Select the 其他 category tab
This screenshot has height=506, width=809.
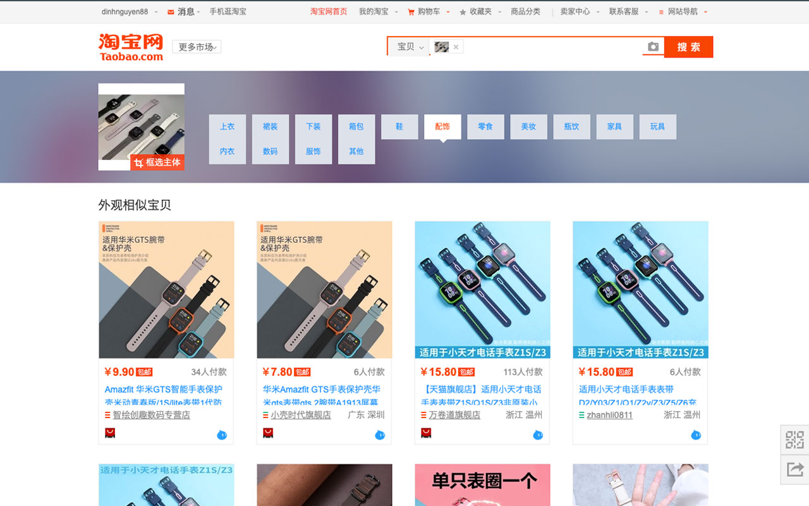[356, 152]
